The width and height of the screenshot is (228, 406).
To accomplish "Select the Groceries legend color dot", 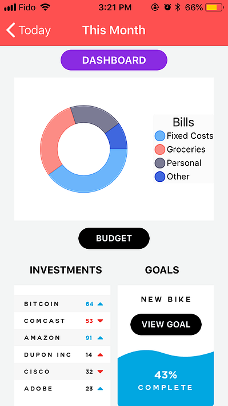I will 159,150.
